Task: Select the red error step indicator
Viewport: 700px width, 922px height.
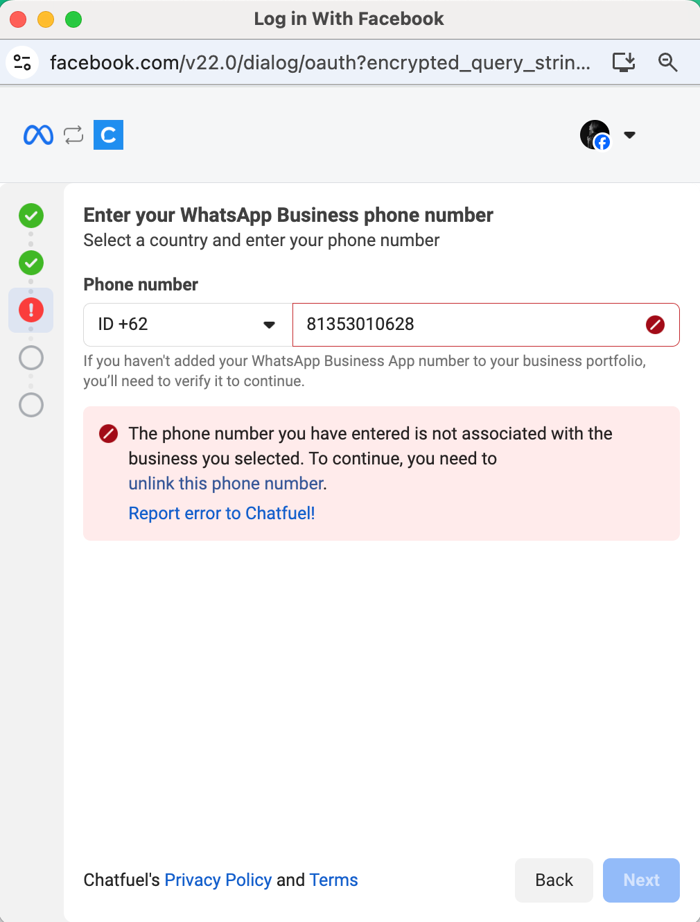Action: (x=31, y=310)
